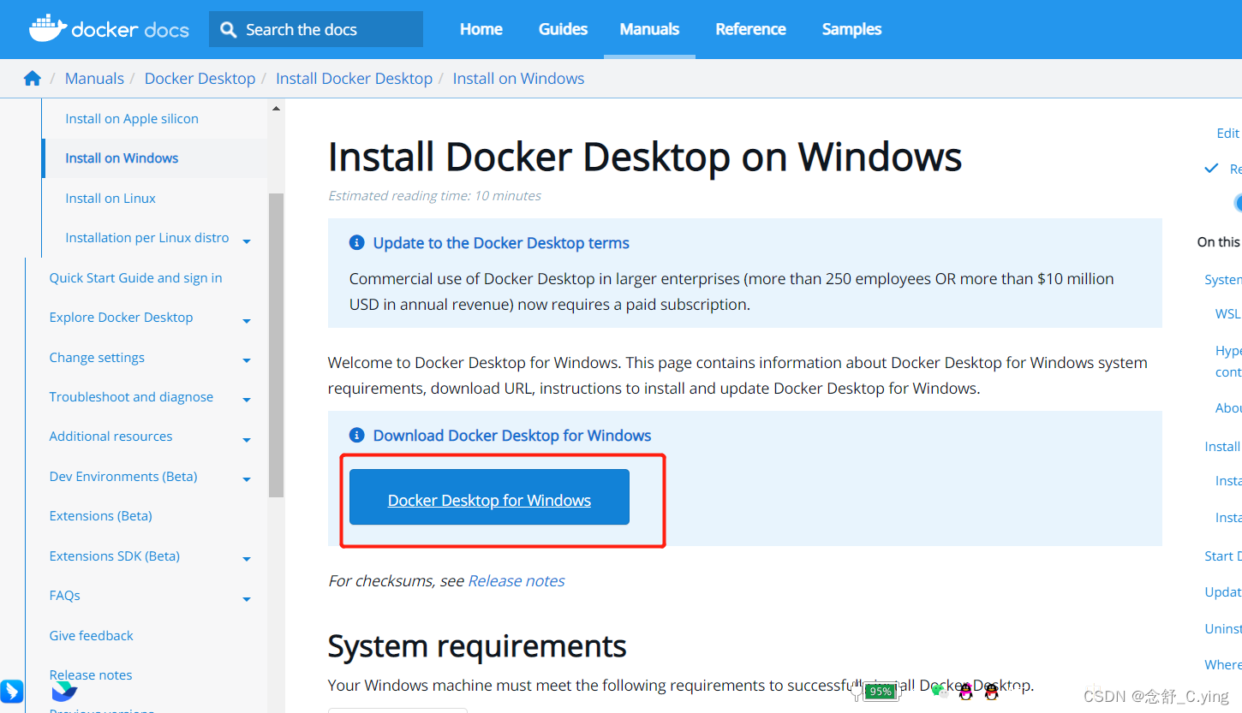Click Download Docker Desktop for Windows heading

(512, 436)
